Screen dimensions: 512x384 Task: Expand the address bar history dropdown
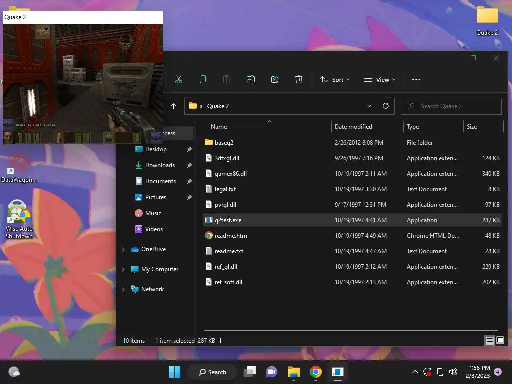point(369,106)
